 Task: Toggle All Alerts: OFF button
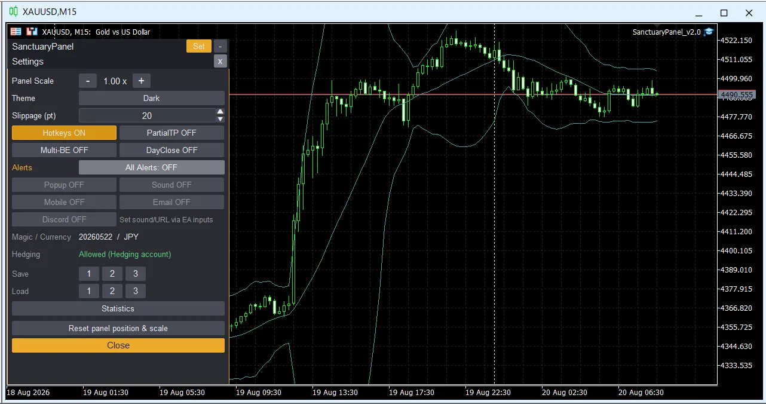[x=152, y=167]
